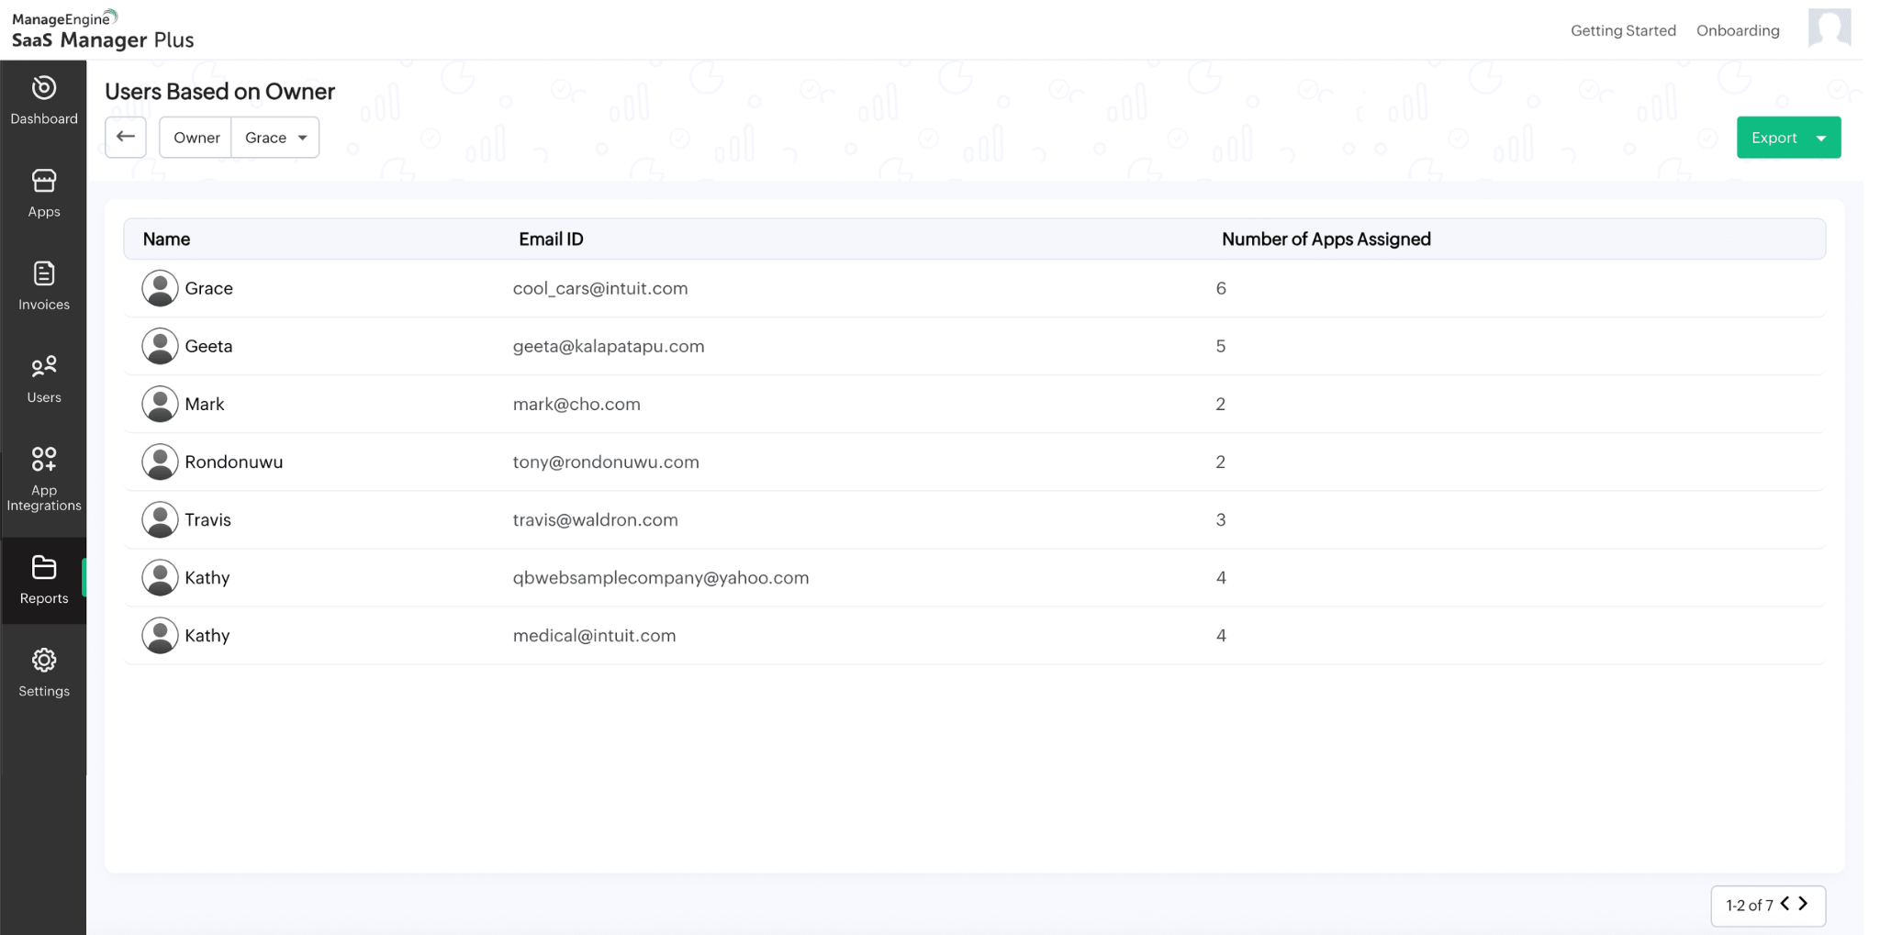Sort by Number of Apps Assigned column
The height and width of the screenshot is (935, 1880).
(1325, 239)
